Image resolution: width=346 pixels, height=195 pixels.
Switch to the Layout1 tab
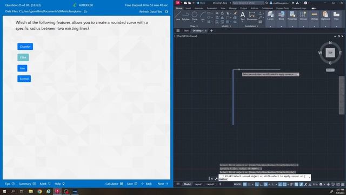[x=198, y=184]
